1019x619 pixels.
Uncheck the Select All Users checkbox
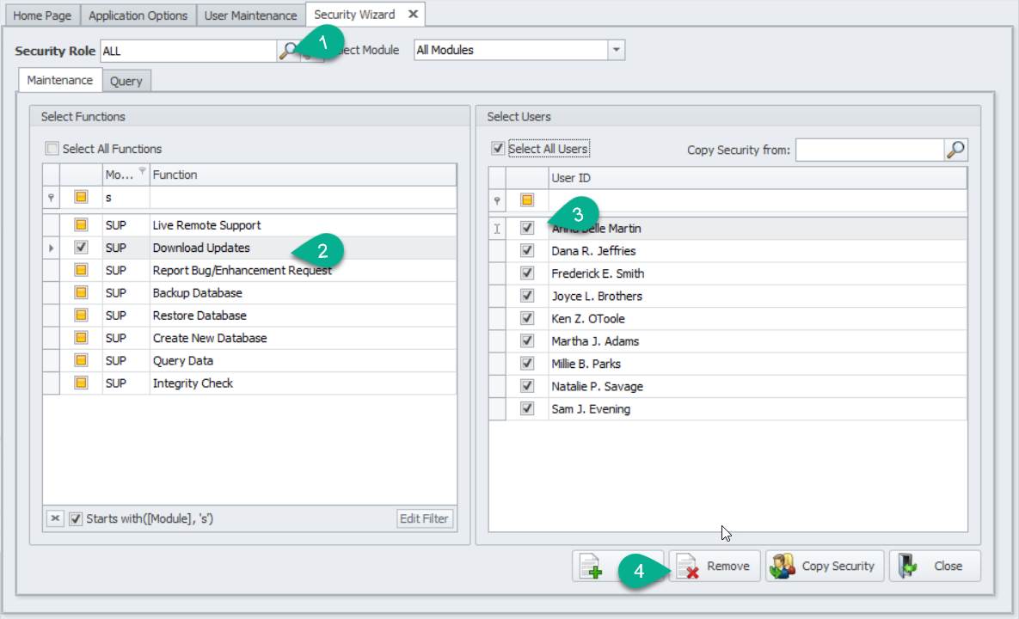click(x=498, y=149)
